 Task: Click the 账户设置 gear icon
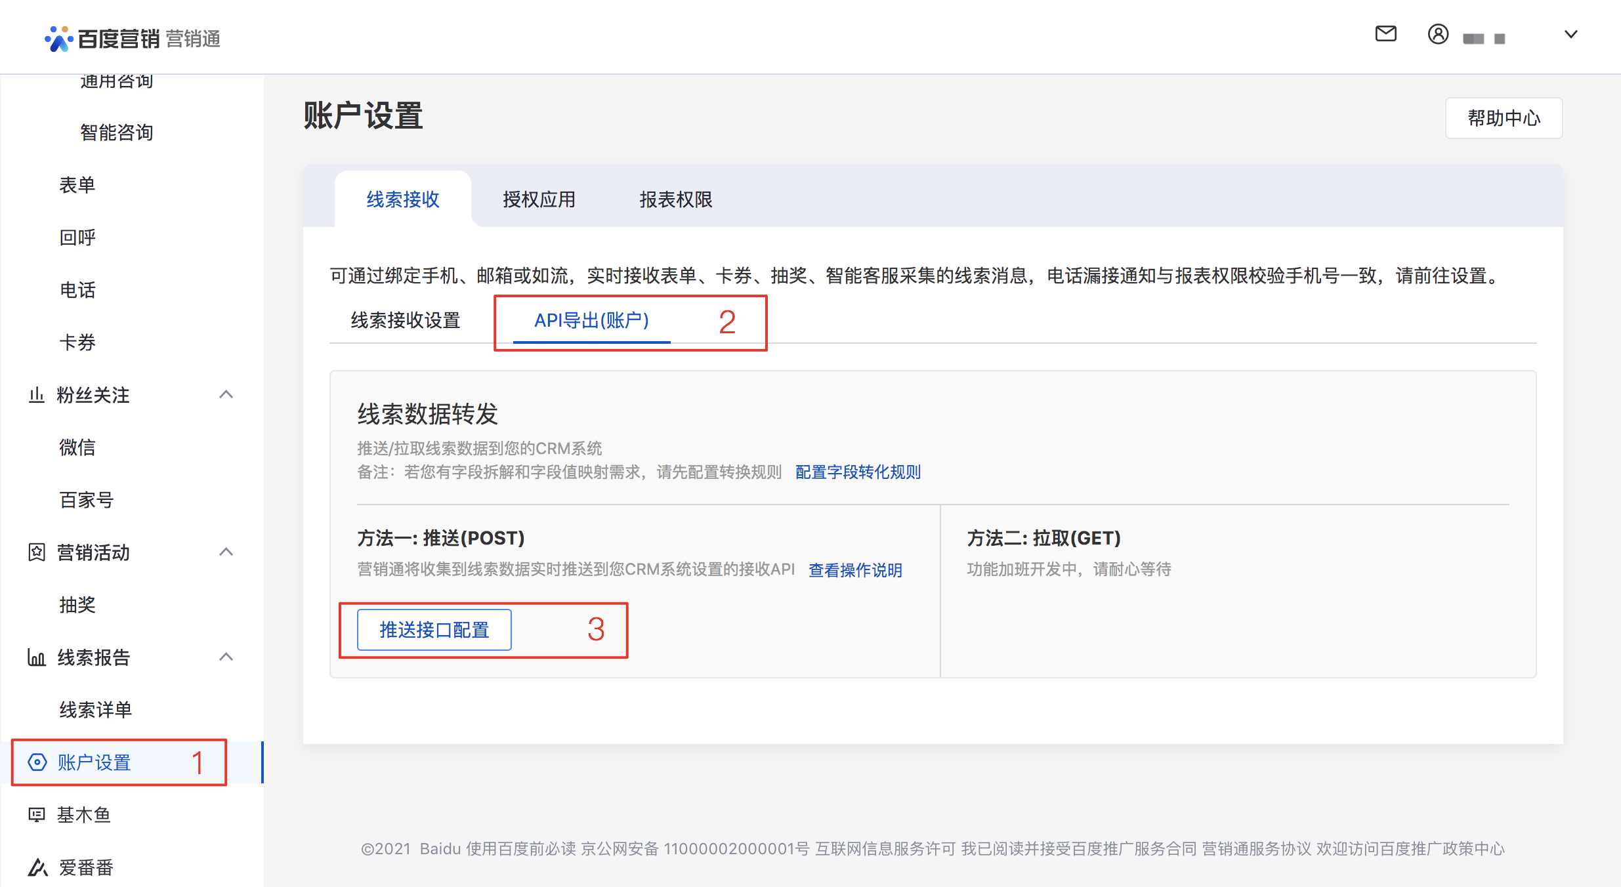click(36, 762)
